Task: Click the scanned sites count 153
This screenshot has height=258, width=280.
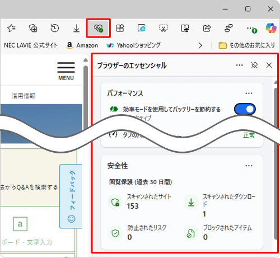Action: pyautogui.click(x=133, y=206)
